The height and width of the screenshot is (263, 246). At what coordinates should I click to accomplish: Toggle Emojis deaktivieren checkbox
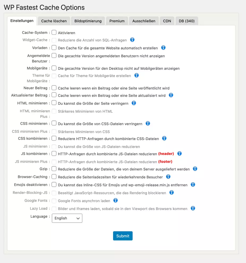(54, 185)
